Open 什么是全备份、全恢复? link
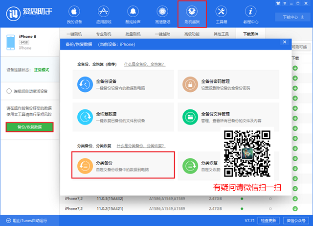The image size is (313, 226). (145, 64)
